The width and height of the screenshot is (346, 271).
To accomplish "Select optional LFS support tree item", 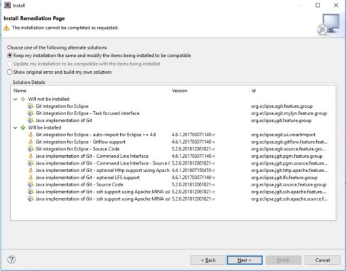I will click(88, 178).
